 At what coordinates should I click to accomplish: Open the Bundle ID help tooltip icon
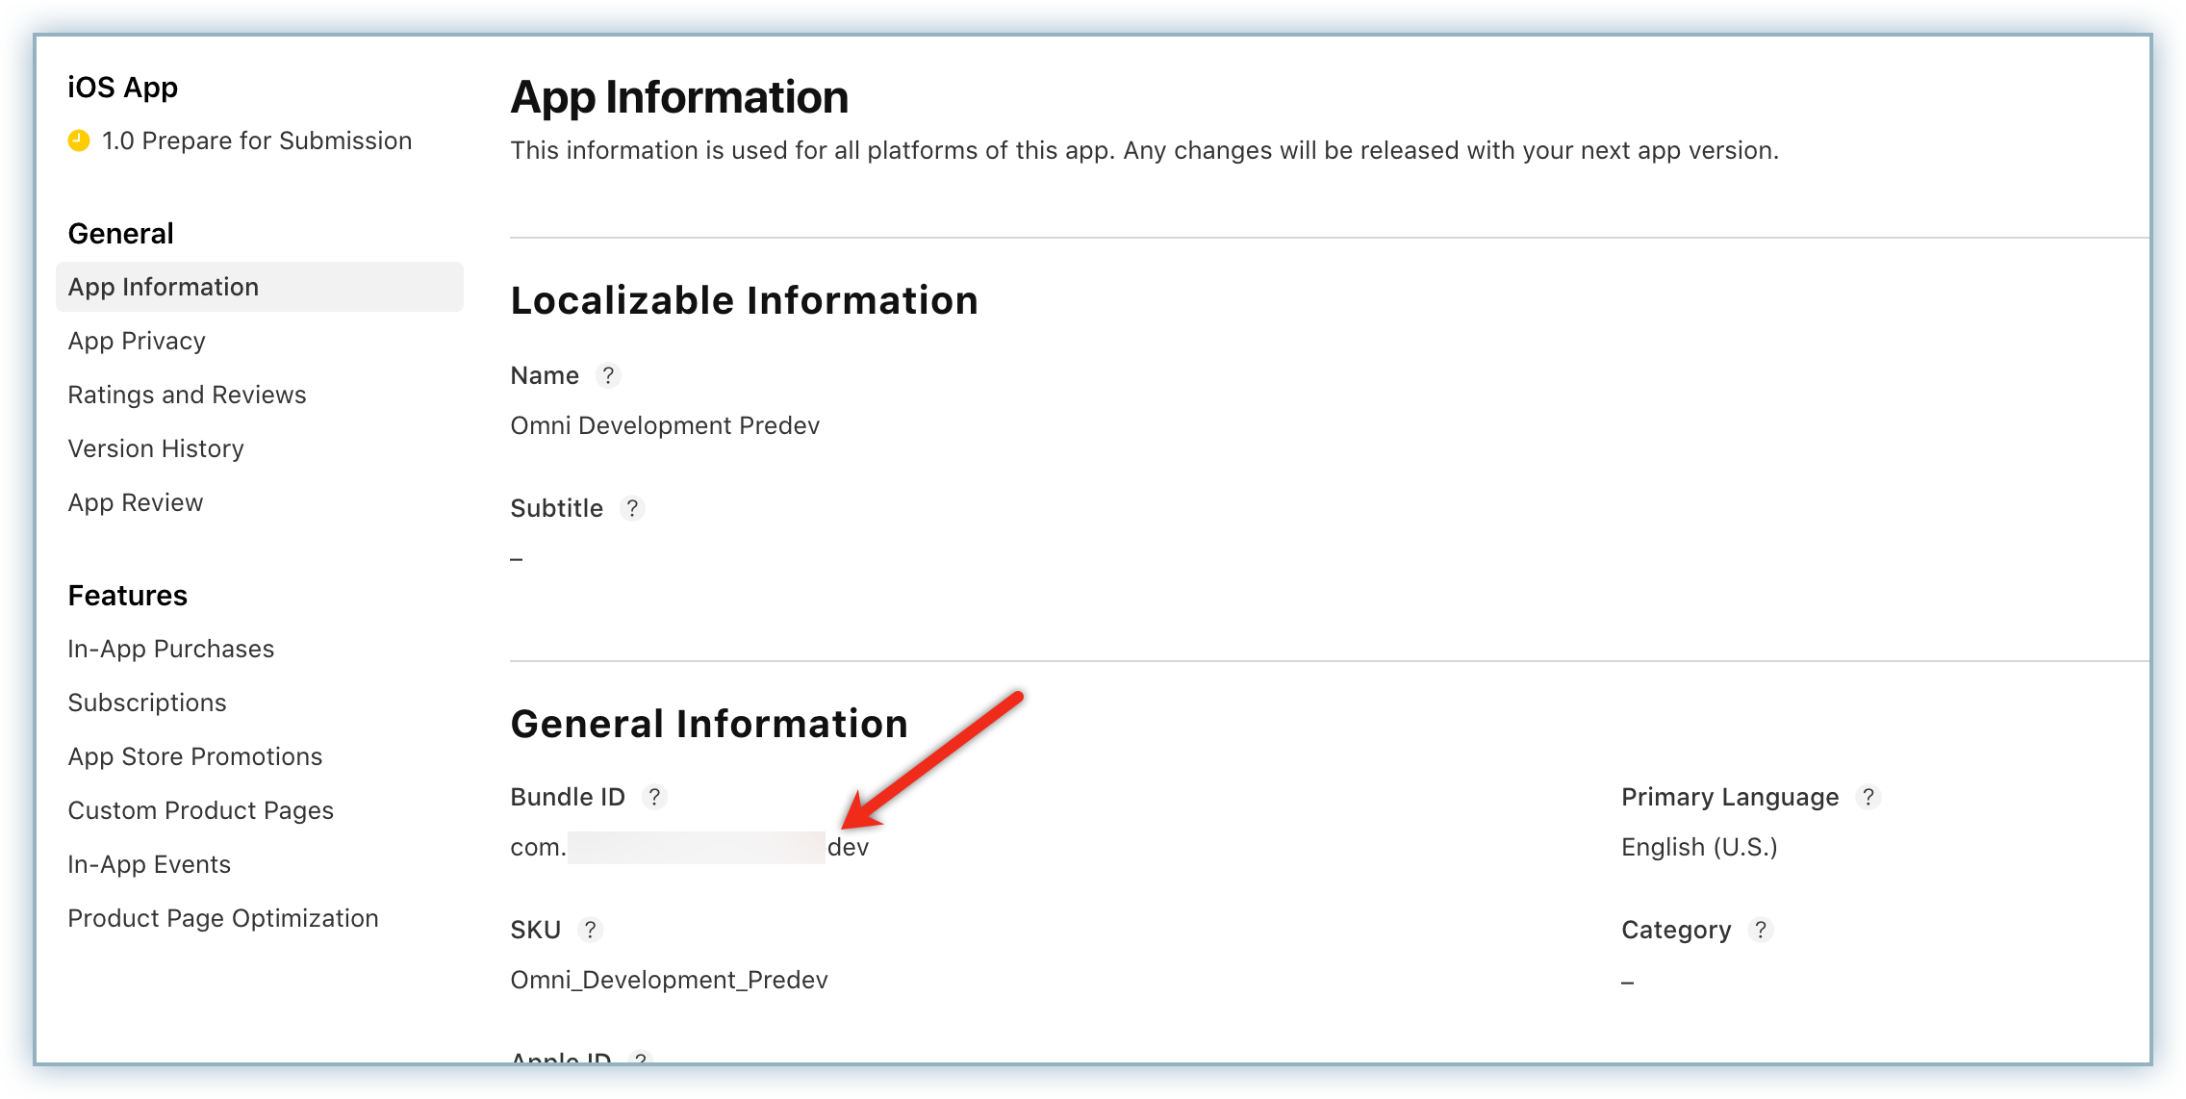(654, 797)
